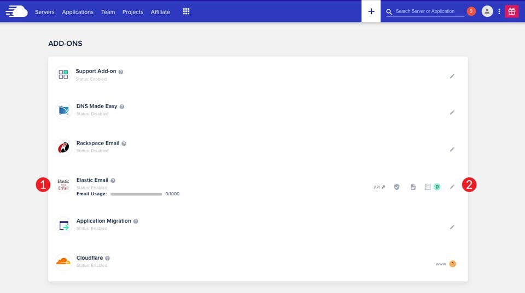Edit the Elastic Email add-on

tap(452, 187)
